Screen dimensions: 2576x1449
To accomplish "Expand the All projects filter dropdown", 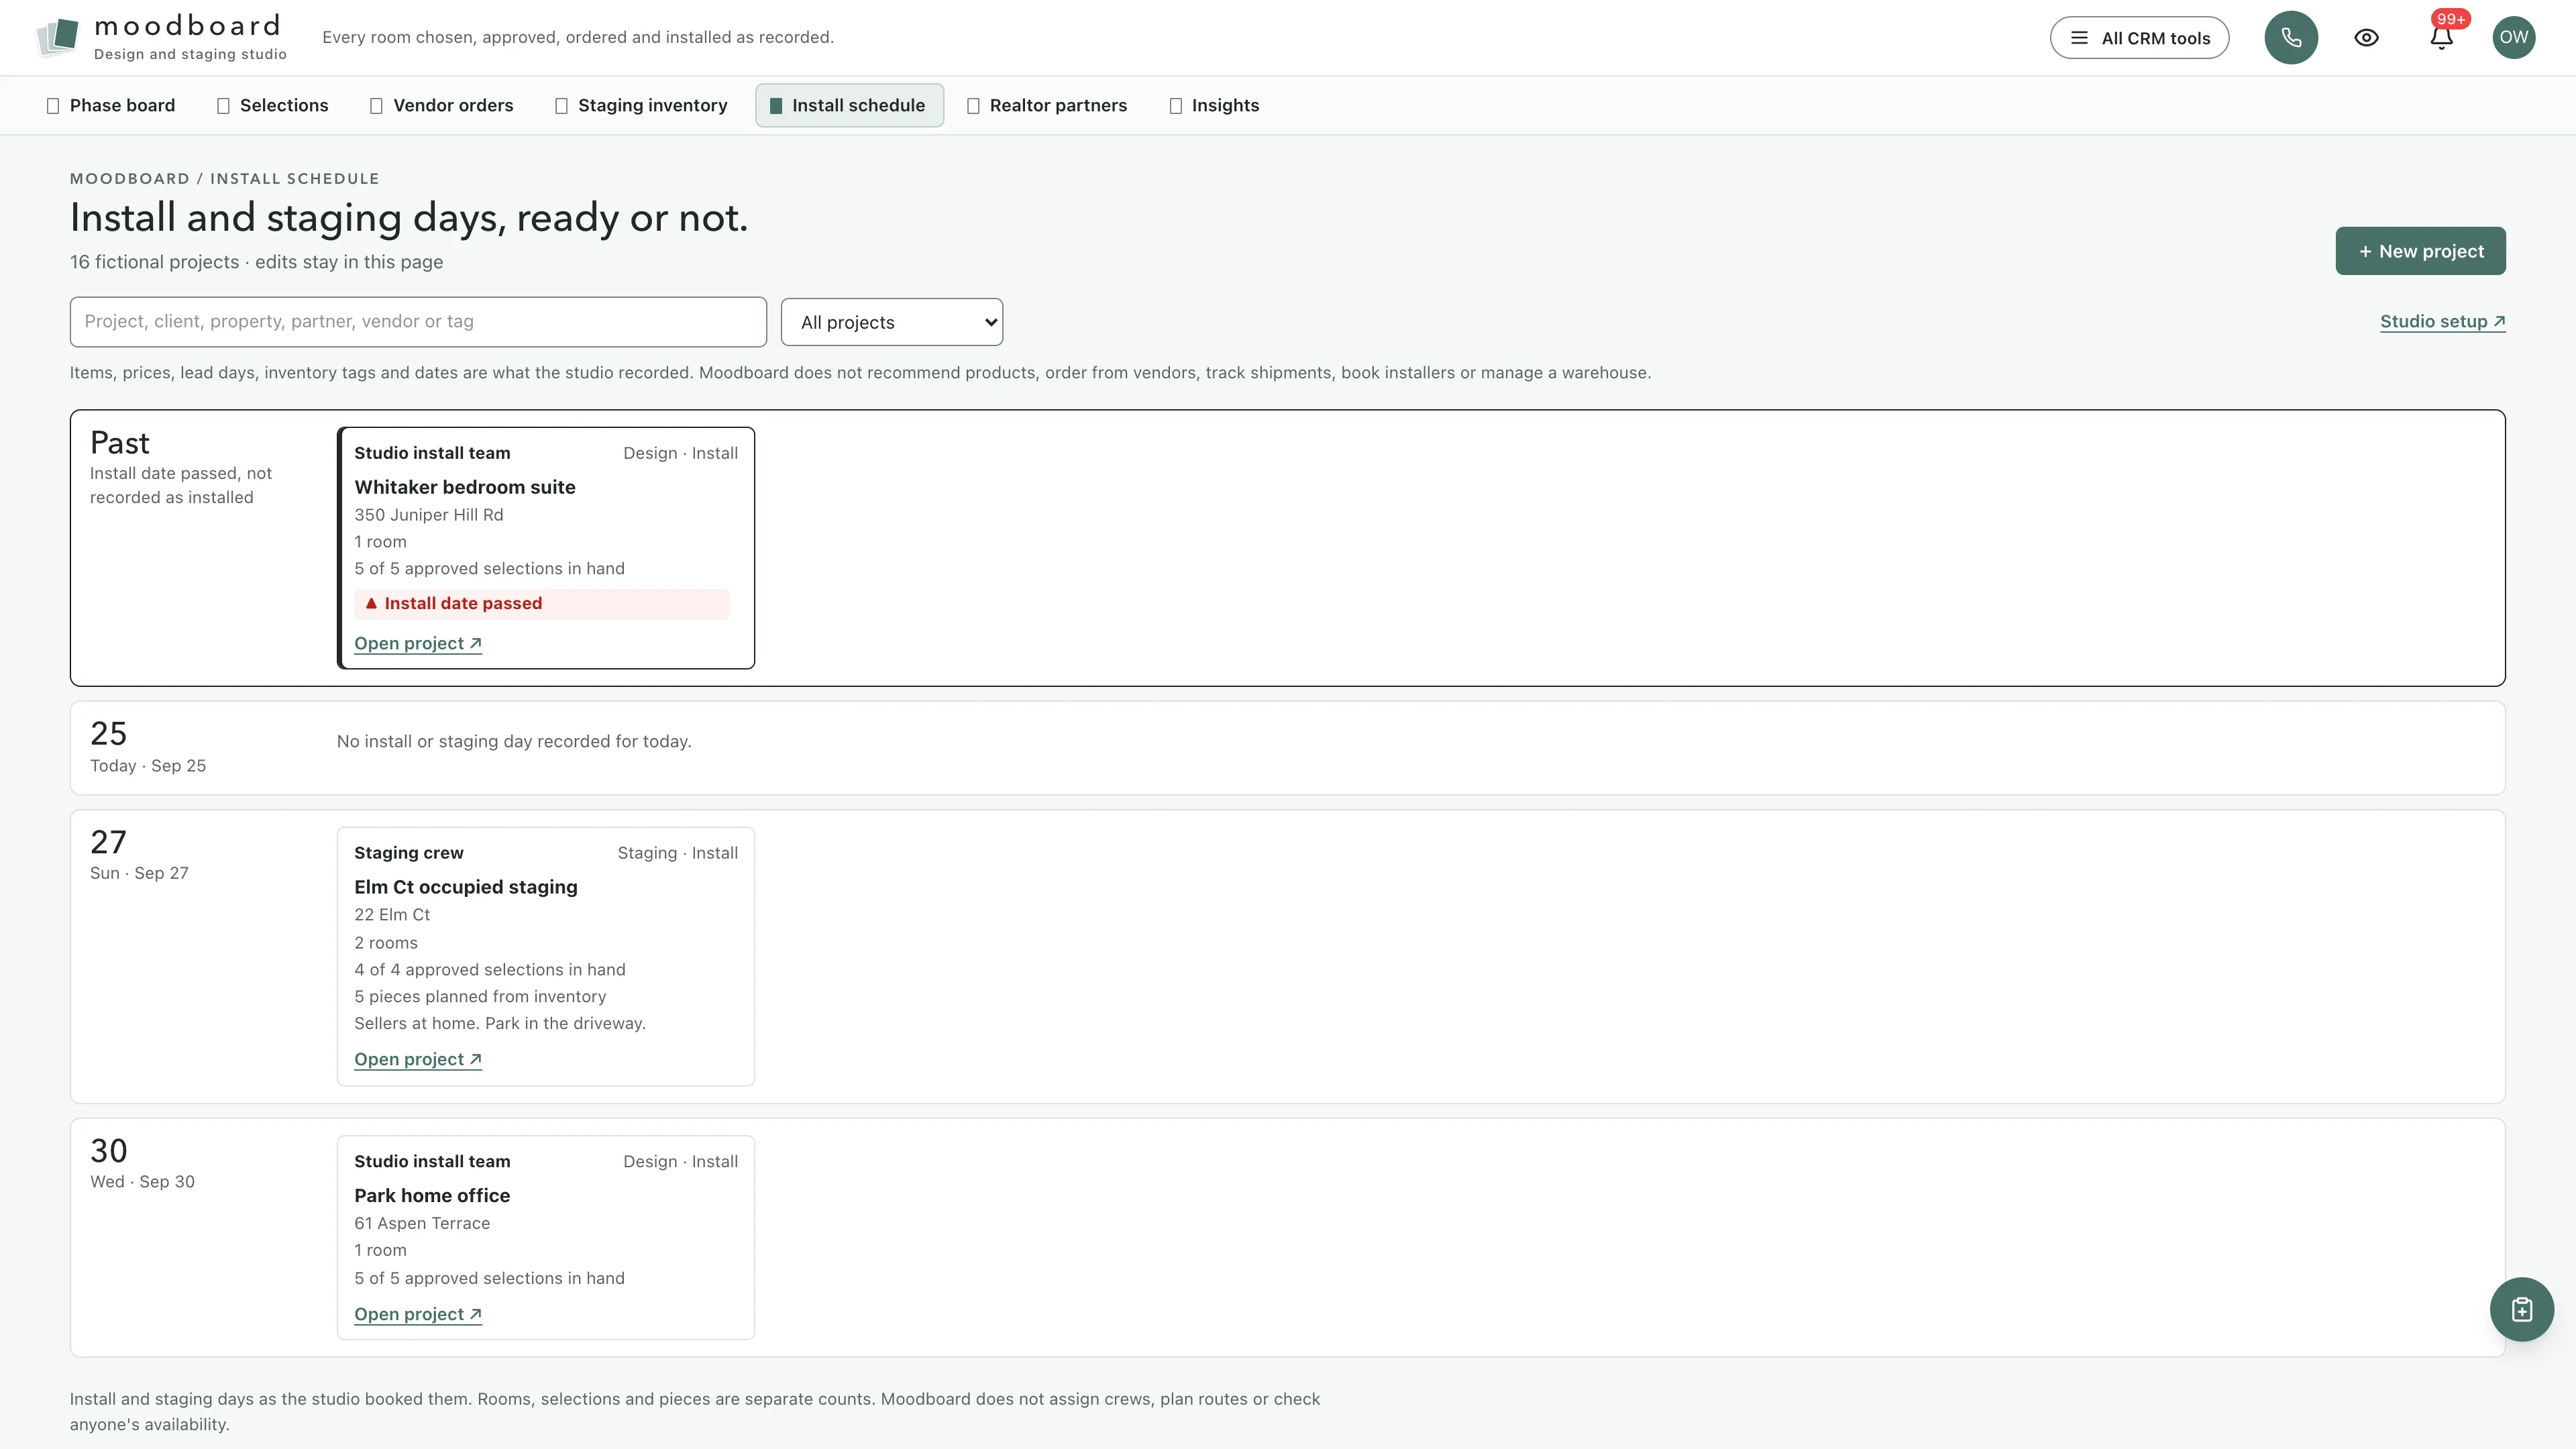I will pos(891,322).
